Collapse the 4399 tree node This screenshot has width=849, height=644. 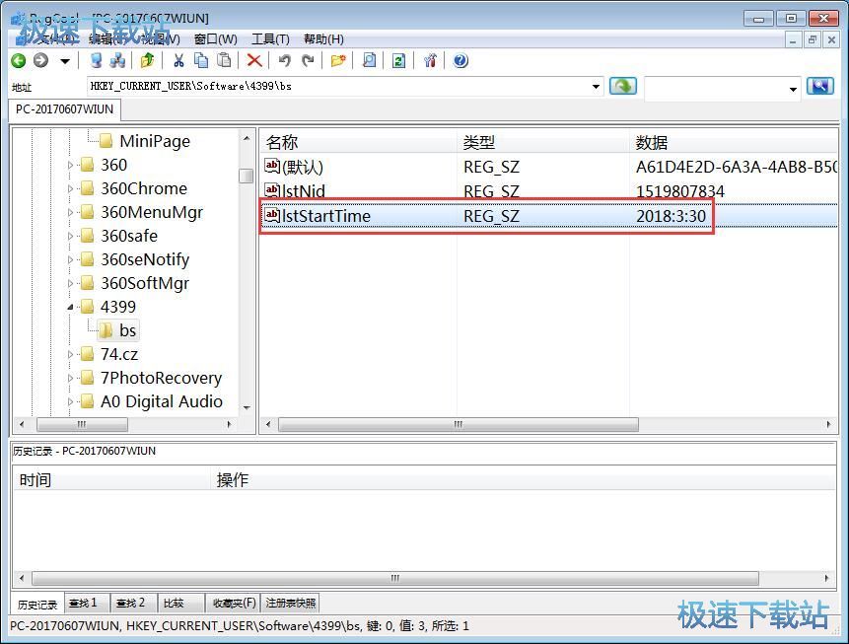(71, 307)
